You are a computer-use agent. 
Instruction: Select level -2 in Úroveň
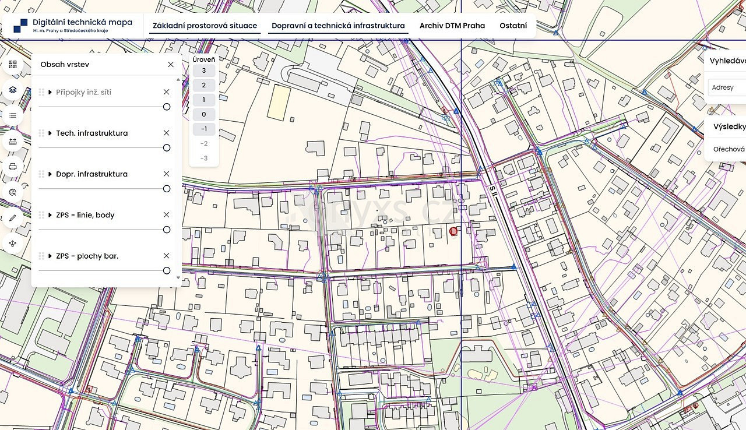(204, 143)
